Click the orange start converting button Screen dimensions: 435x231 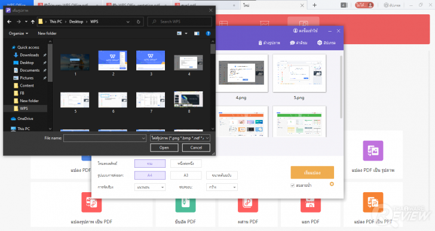coord(312,173)
